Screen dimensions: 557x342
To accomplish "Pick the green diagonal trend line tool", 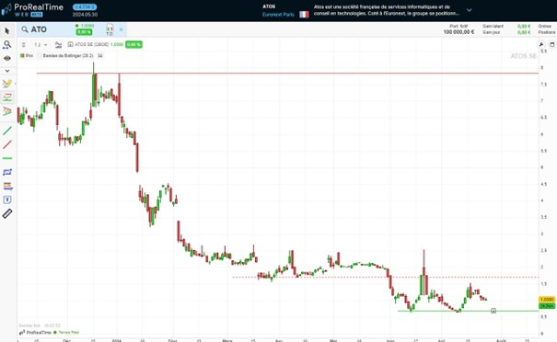I will (7, 131).
